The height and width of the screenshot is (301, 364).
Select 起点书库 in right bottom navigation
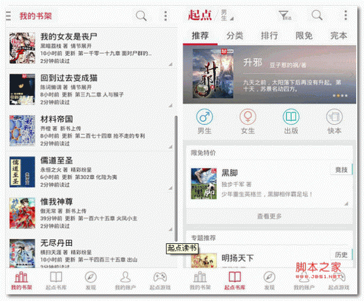[x=235, y=280]
